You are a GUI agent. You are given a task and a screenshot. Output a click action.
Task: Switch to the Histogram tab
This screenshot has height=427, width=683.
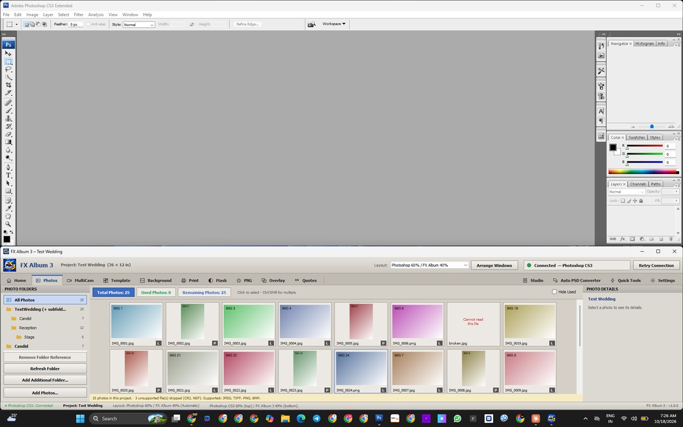point(644,44)
